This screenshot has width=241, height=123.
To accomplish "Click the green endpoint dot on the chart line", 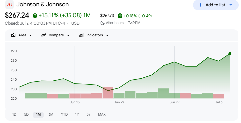I will coord(230,54).
